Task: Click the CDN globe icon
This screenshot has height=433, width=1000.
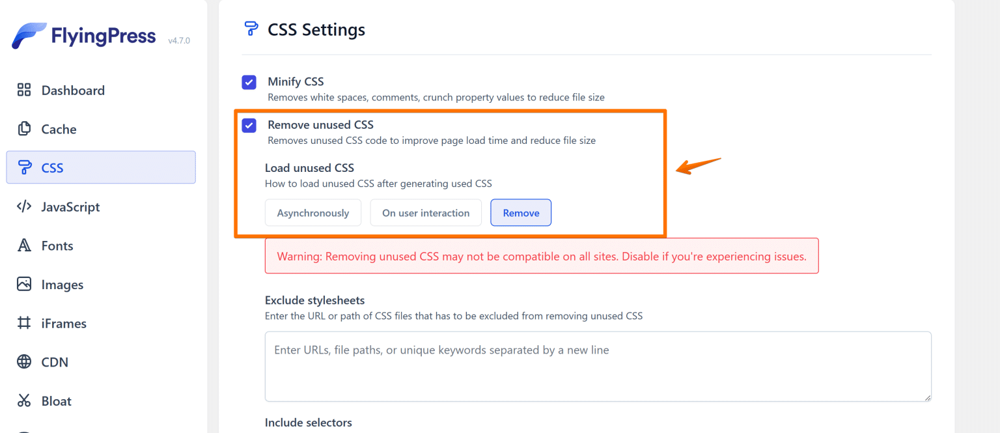Action: (24, 362)
